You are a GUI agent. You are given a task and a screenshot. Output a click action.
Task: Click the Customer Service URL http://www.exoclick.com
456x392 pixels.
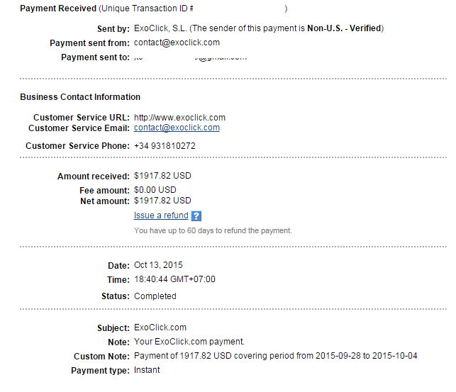(179, 118)
